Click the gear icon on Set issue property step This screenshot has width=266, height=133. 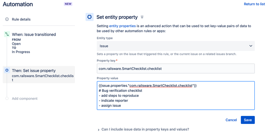point(7,71)
